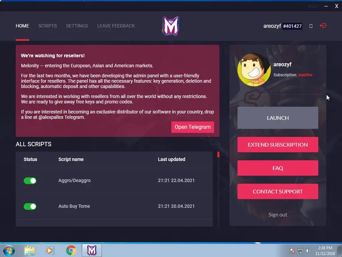Click the Auto Buy Tome script name
The height and width of the screenshot is (257, 342).
(74, 206)
